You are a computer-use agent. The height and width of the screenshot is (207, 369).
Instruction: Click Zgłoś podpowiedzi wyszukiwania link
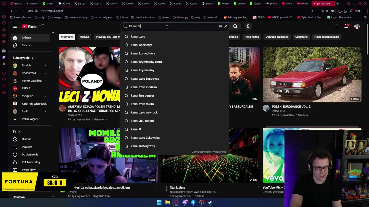click(x=209, y=152)
